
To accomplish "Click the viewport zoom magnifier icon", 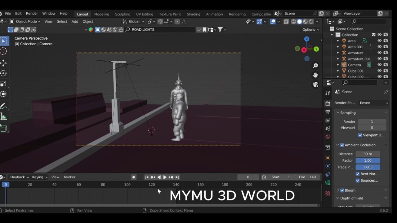I will [315, 66].
